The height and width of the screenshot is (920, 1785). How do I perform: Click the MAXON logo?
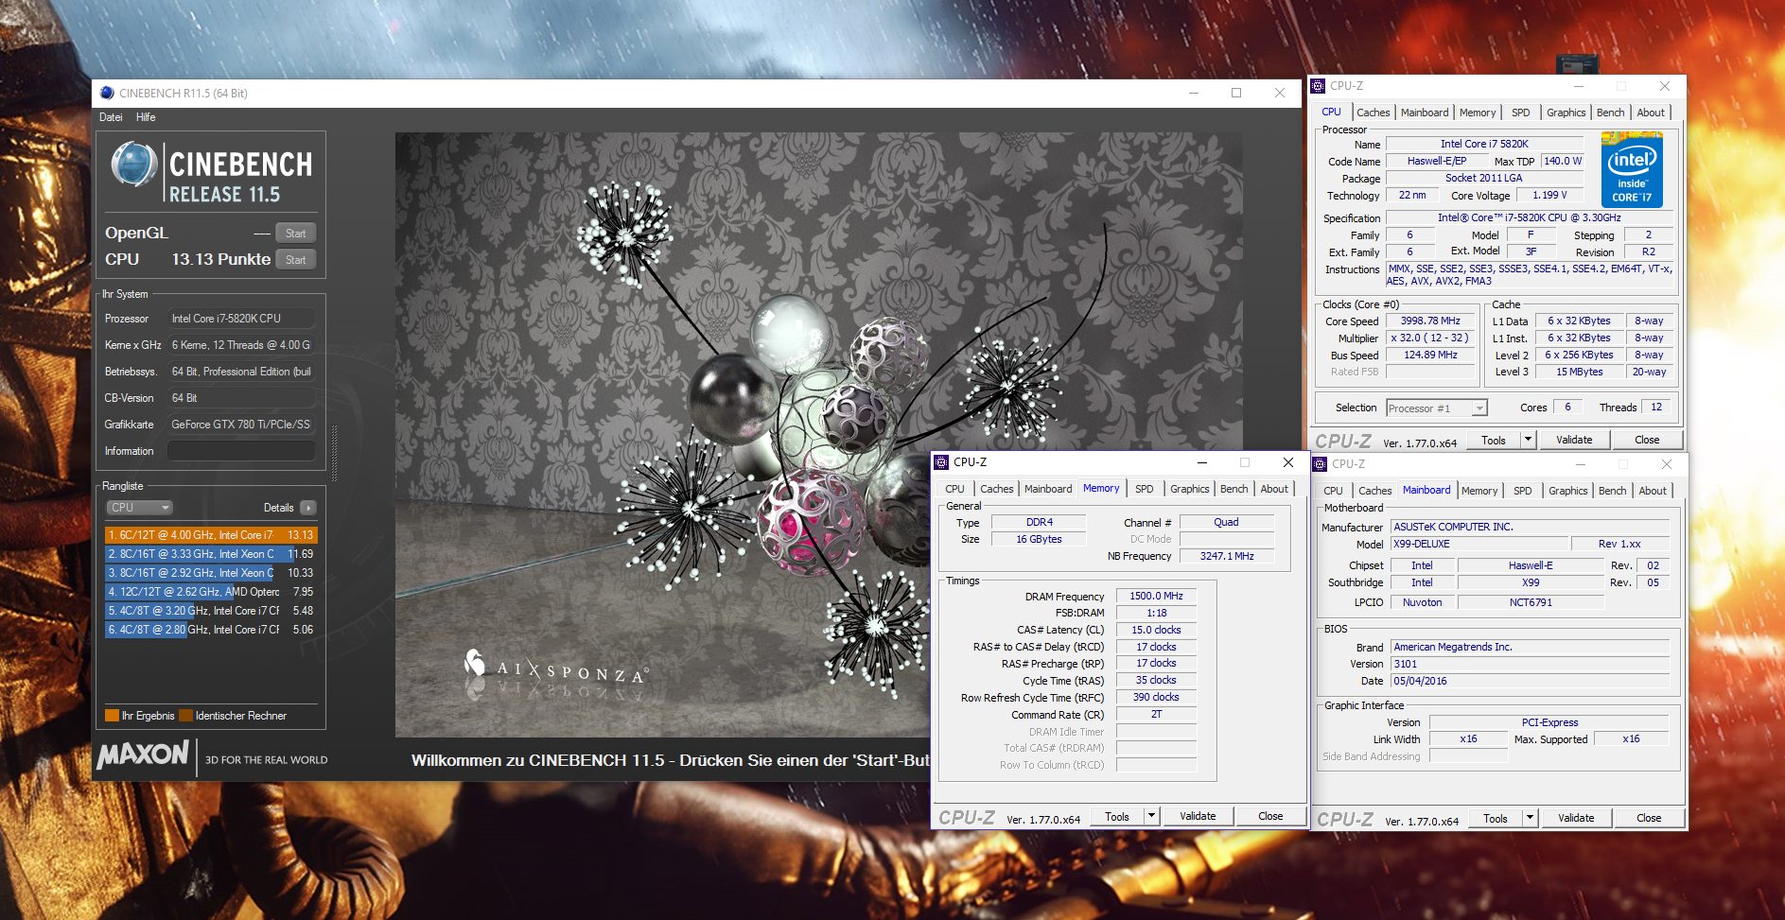[144, 755]
